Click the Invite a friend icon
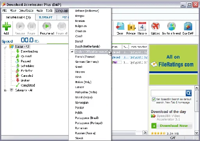 (x=171, y=26)
